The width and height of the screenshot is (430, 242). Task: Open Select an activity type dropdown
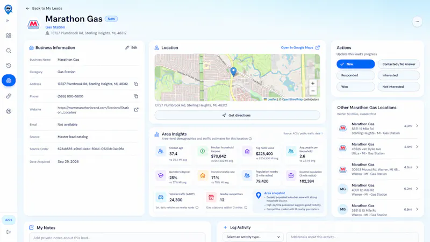[253, 237]
